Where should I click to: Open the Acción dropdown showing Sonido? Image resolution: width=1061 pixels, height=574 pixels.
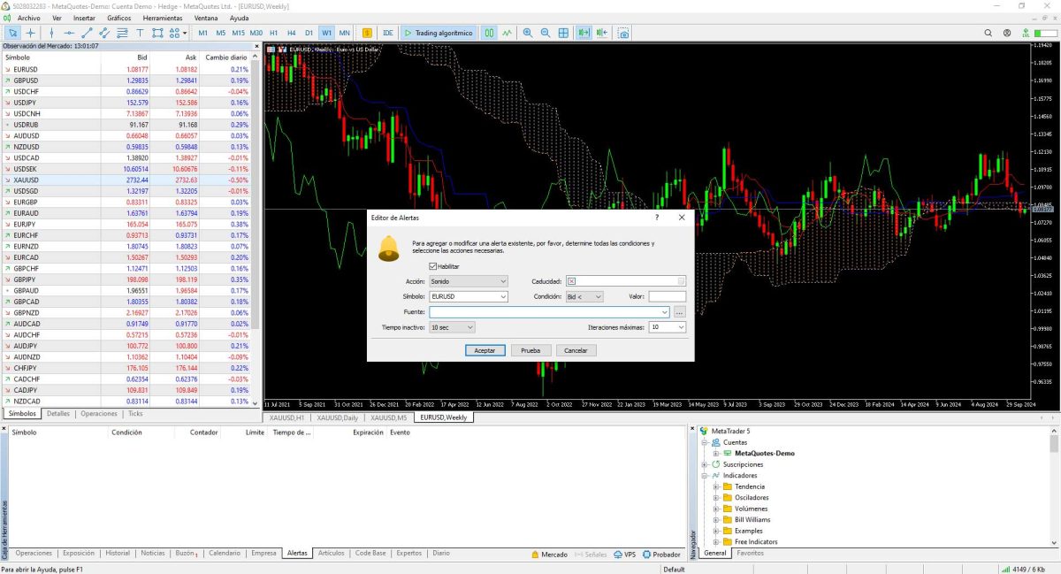[468, 281]
